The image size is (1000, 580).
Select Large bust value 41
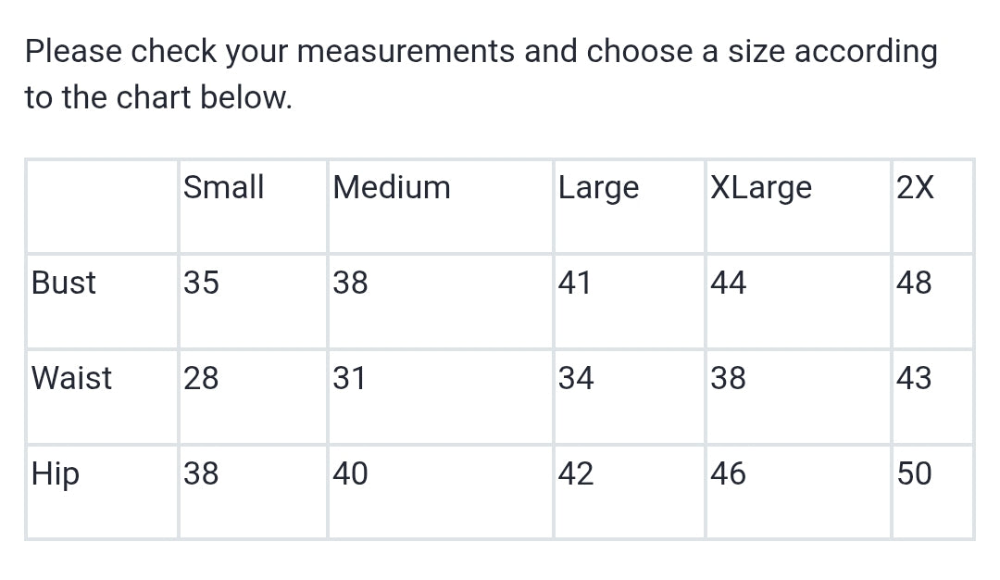pos(575,283)
